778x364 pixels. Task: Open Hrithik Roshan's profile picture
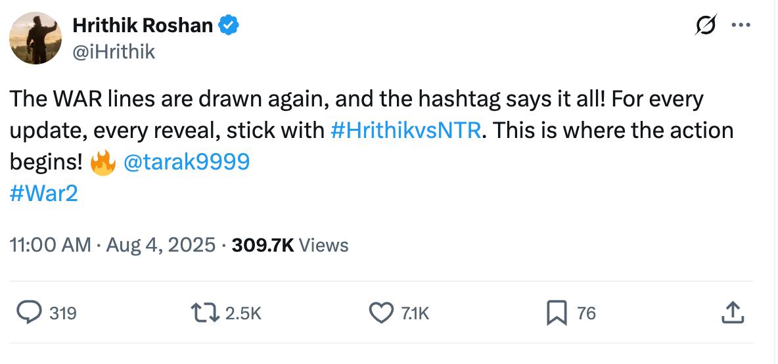(35, 38)
